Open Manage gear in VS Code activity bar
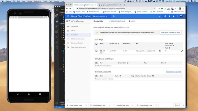The image size is (198, 111). [x=57, y=103]
